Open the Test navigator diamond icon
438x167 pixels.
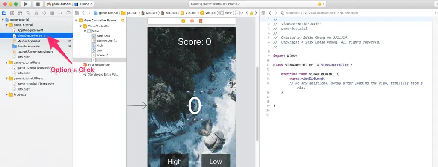click(44, 13)
